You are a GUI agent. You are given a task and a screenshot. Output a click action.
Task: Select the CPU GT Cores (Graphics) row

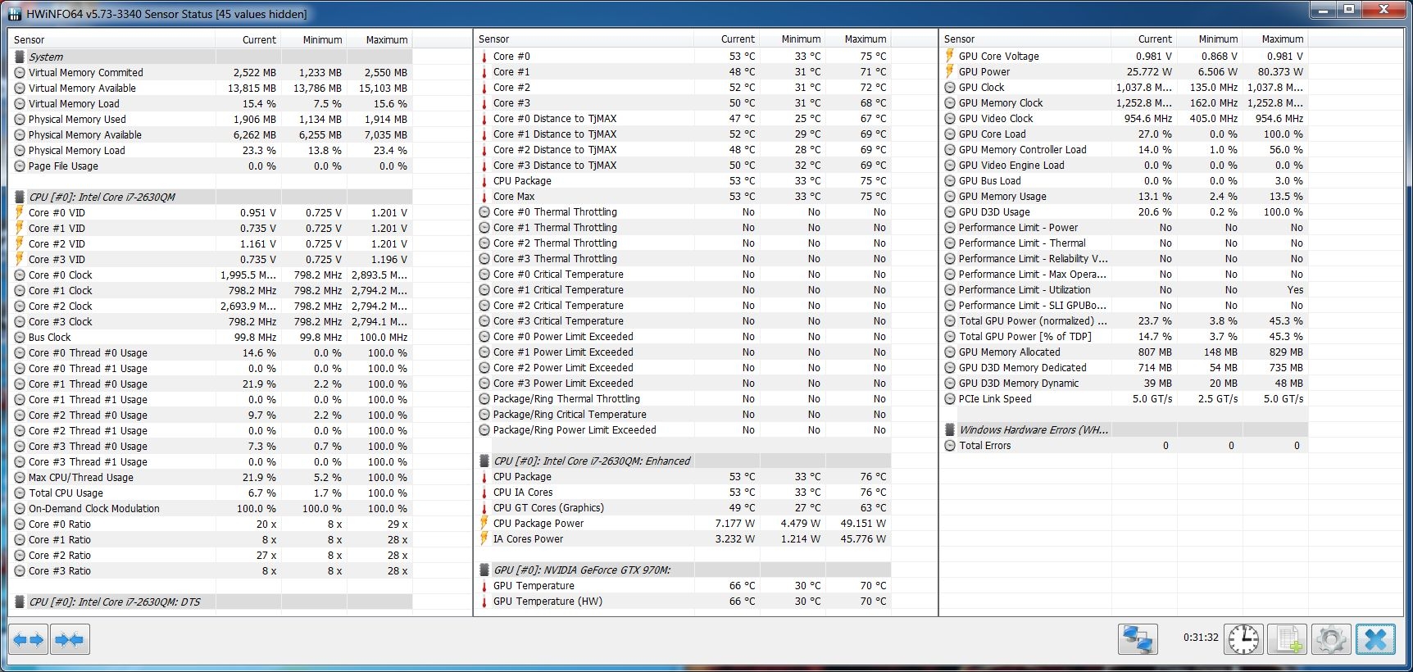click(684, 508)
